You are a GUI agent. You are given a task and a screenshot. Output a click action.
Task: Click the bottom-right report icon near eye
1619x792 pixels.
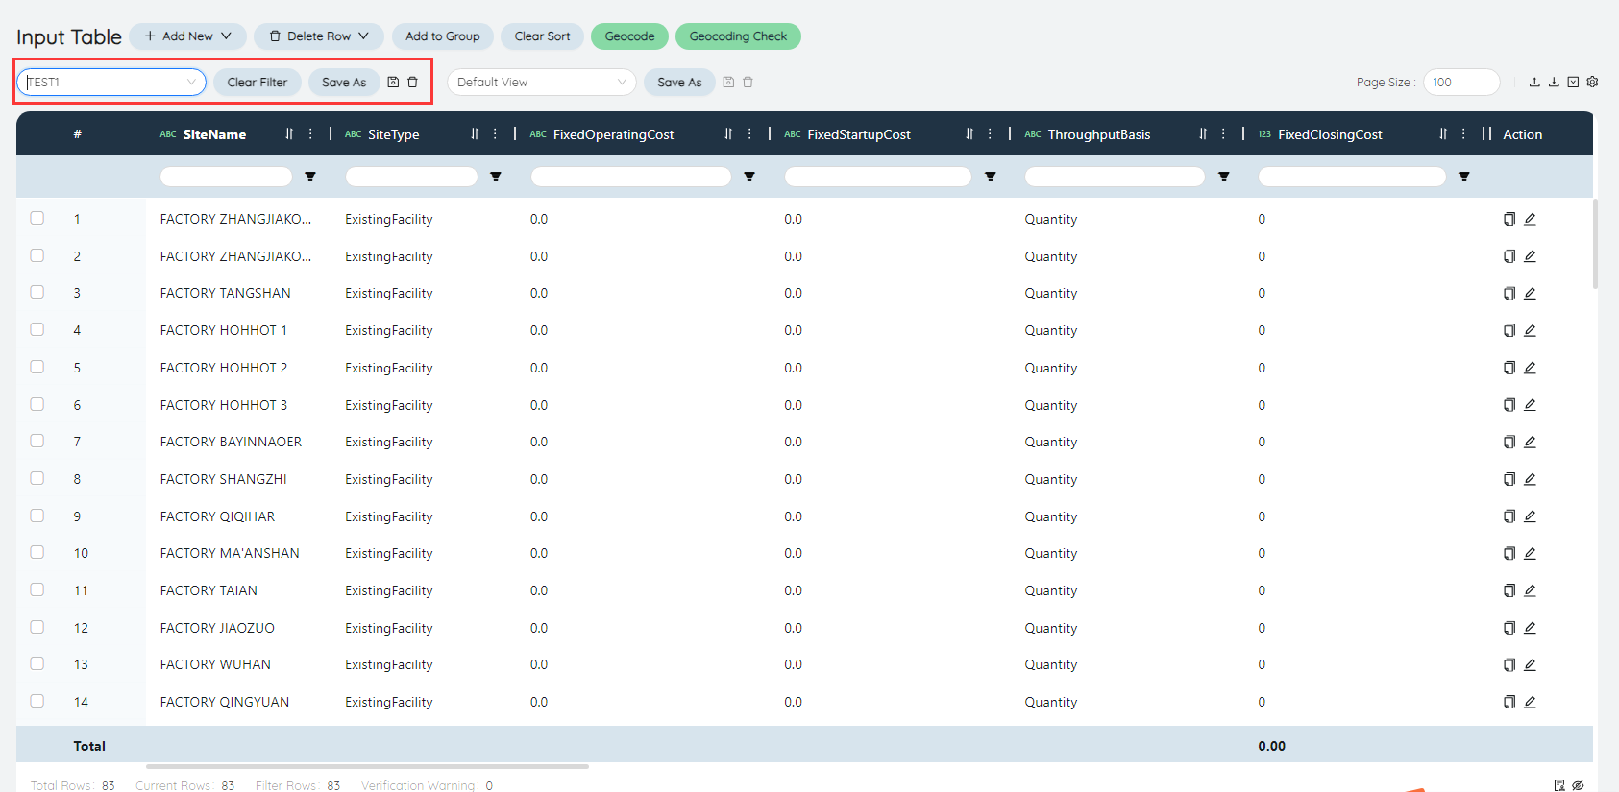1559,785
